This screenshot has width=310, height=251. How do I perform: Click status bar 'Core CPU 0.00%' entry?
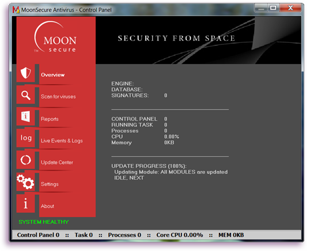180,235
